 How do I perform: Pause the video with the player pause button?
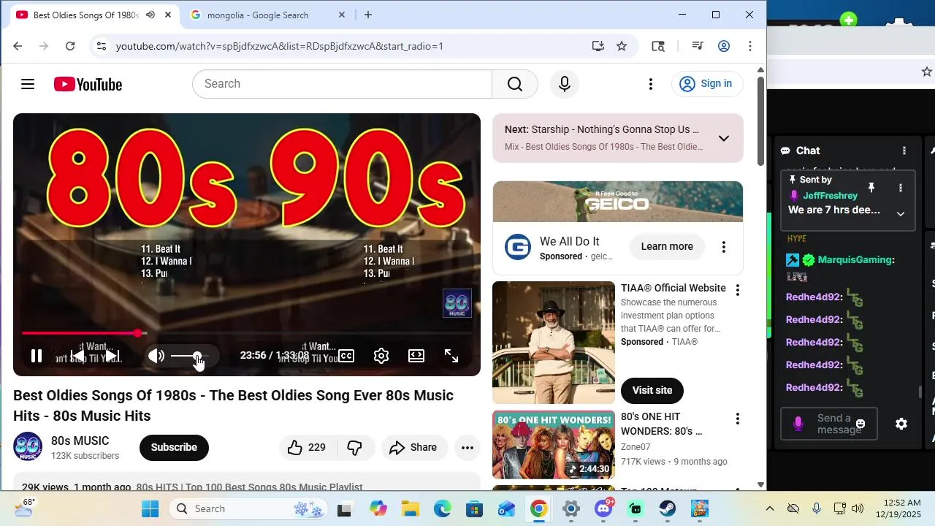tap(36, 356)
